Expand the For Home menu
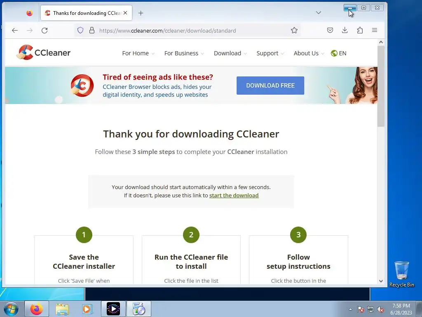The image size is (422, 317). click(x=138, y=53)
